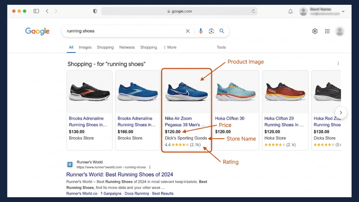The image size is (359, 202).
Task: Click the $120.00 price on the Nike listing
Action: tap(173, 132)
